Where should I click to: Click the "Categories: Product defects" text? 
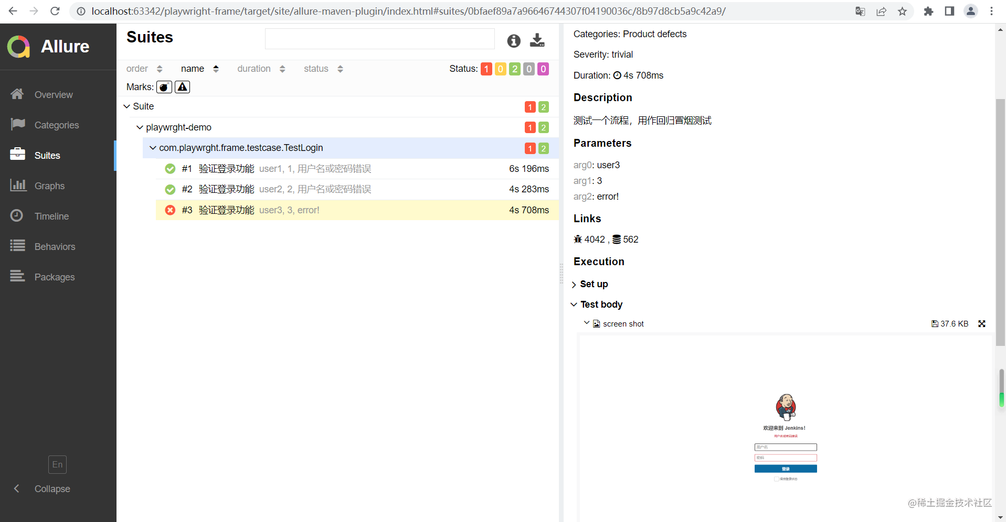click(x=630, y=34)
